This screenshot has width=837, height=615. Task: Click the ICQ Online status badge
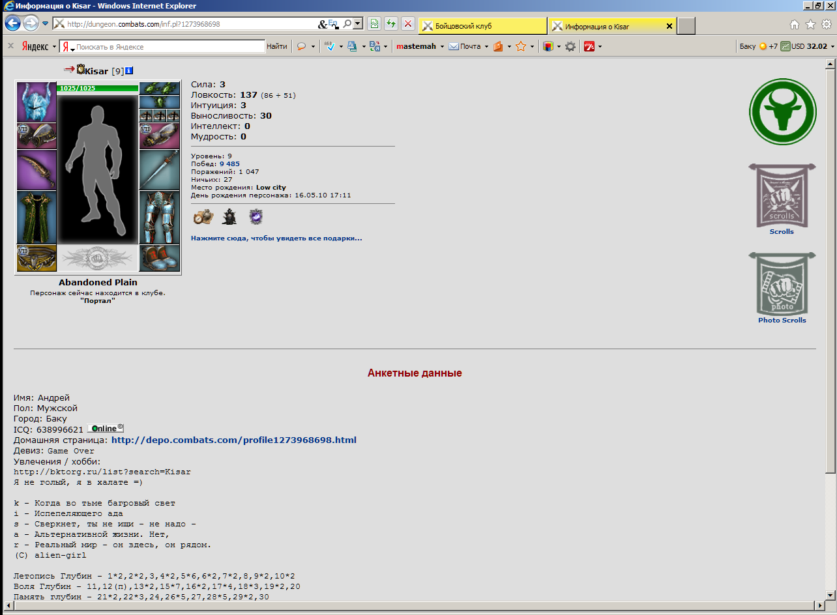[106, 429]
